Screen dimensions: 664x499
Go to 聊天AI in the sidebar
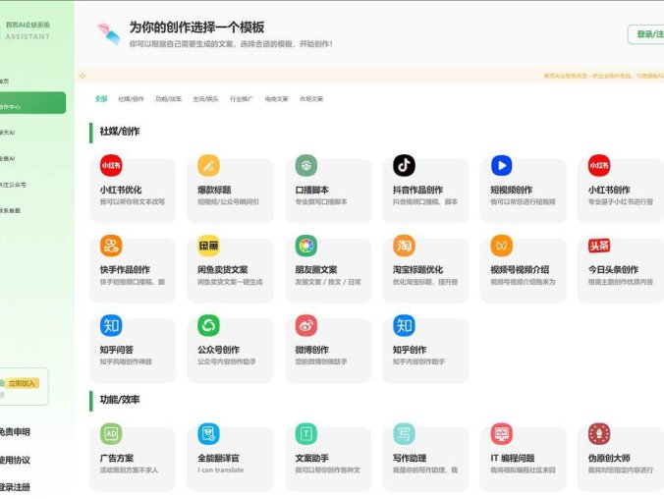click(x=8, y=133)
